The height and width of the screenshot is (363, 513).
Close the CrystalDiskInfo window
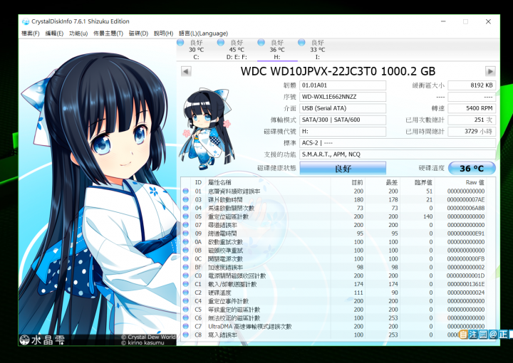click(x=488, y=21)
